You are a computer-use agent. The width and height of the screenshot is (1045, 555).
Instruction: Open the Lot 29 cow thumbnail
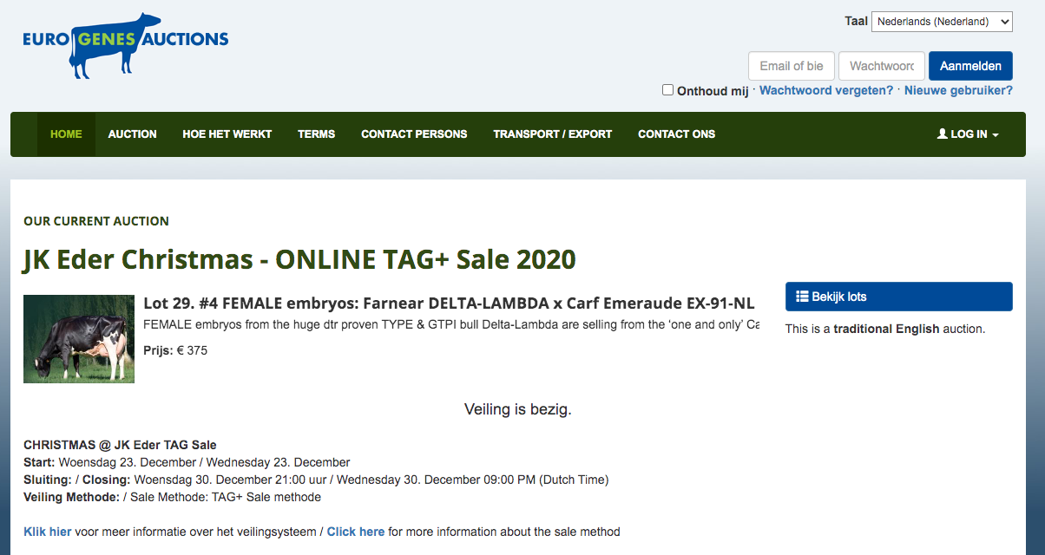tap(79, 339)
